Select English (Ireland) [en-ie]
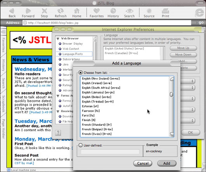The width and height of the screenshot is (206, 172). [97, 83]
